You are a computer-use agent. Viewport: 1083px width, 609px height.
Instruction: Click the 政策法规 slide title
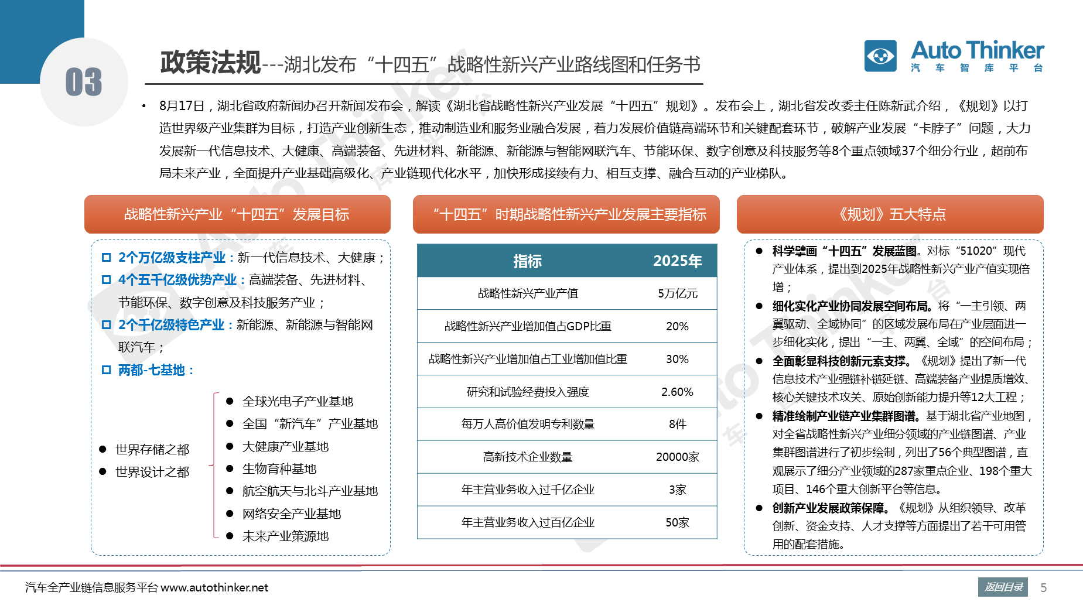pos(210,62)
